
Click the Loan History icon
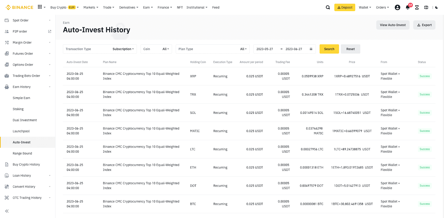click(7, 175)
